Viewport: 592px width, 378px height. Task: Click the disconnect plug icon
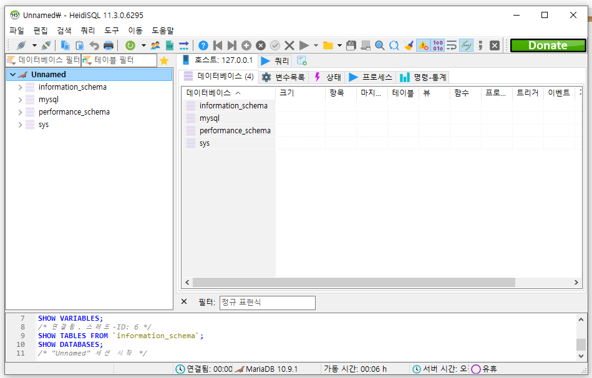click(46, 45)
